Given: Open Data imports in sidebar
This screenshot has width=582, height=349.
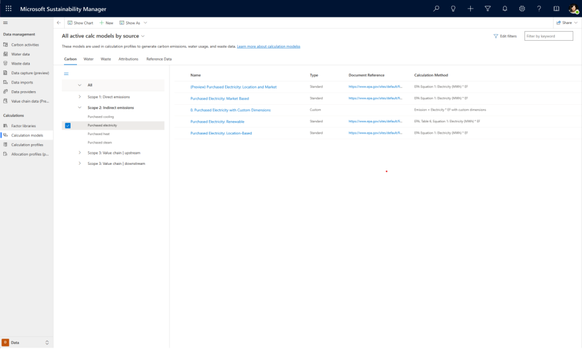Looking at the screenshot, I should pos(22,82).
